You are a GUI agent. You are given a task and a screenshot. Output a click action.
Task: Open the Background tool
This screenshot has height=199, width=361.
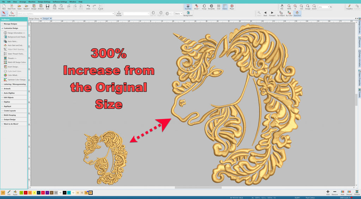coord(188,14)
